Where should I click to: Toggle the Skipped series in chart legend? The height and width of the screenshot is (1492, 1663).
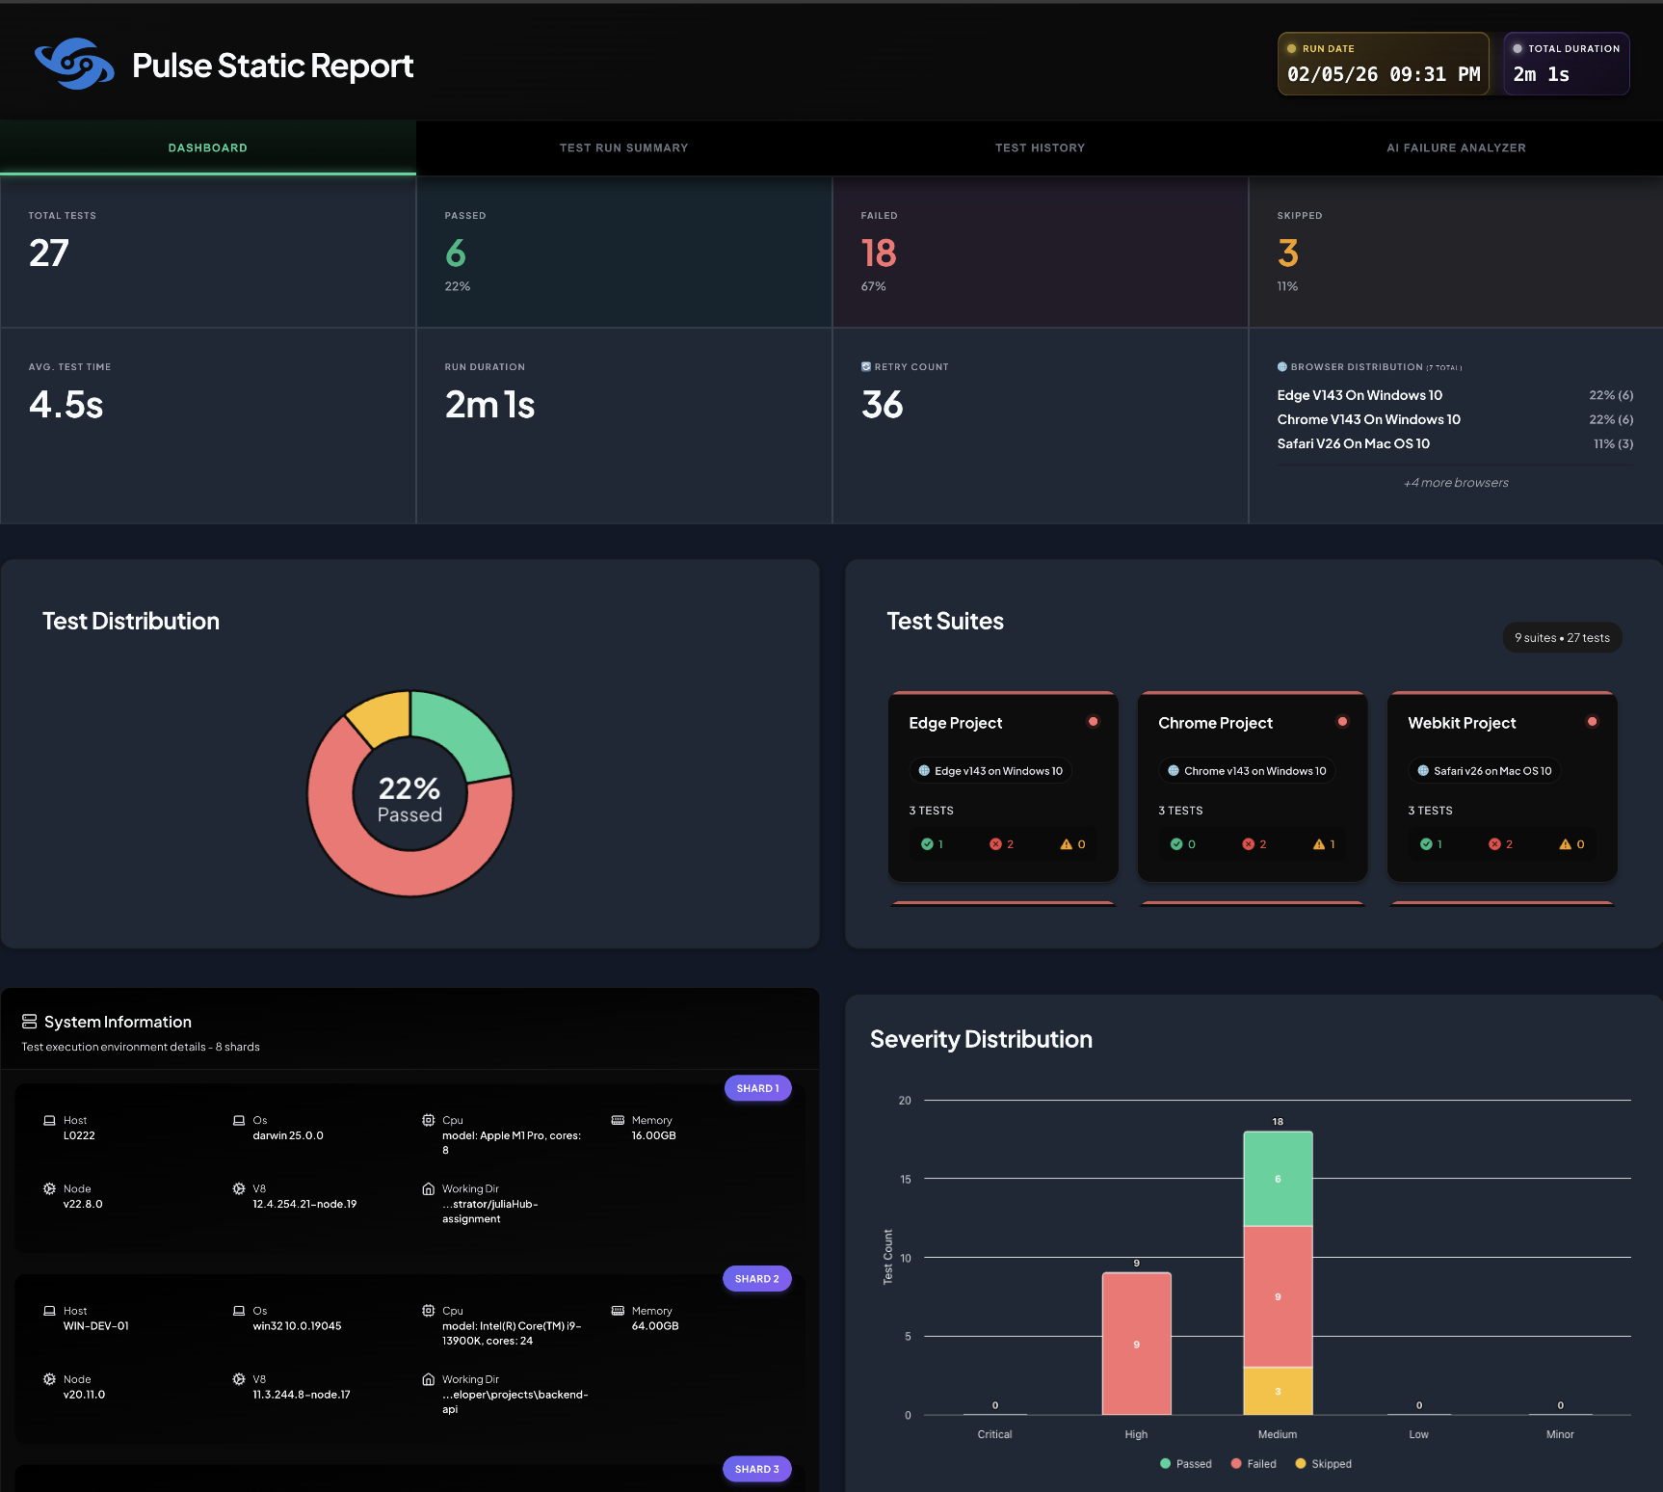pos(1323,1464)
